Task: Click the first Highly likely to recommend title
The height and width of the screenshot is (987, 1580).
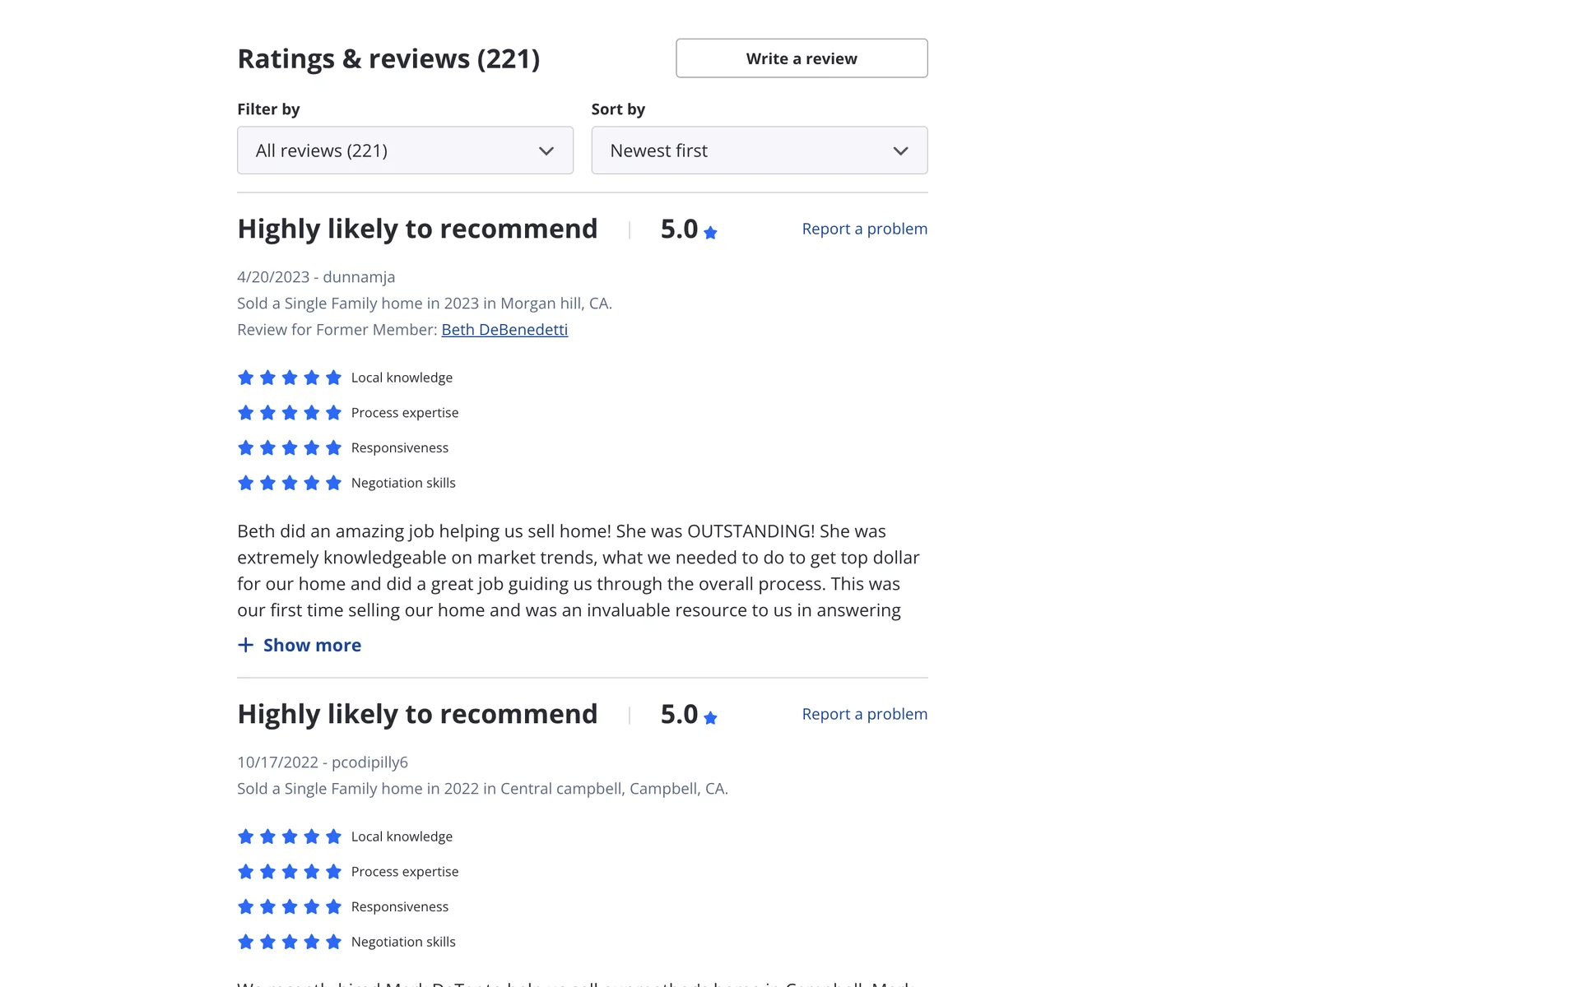Action: [x=417, y=229]
